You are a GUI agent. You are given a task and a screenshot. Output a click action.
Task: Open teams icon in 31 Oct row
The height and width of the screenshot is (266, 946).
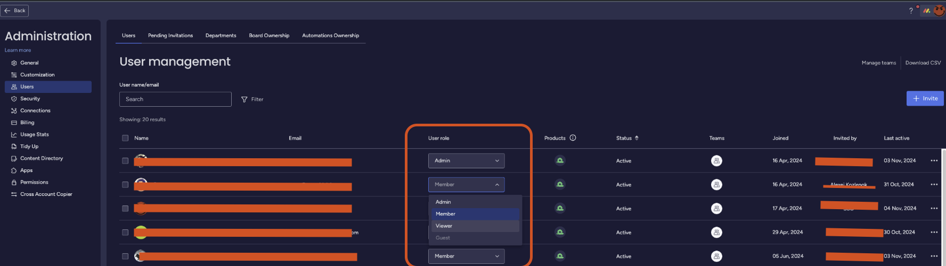pyautogui.click(x=716, y=185)
